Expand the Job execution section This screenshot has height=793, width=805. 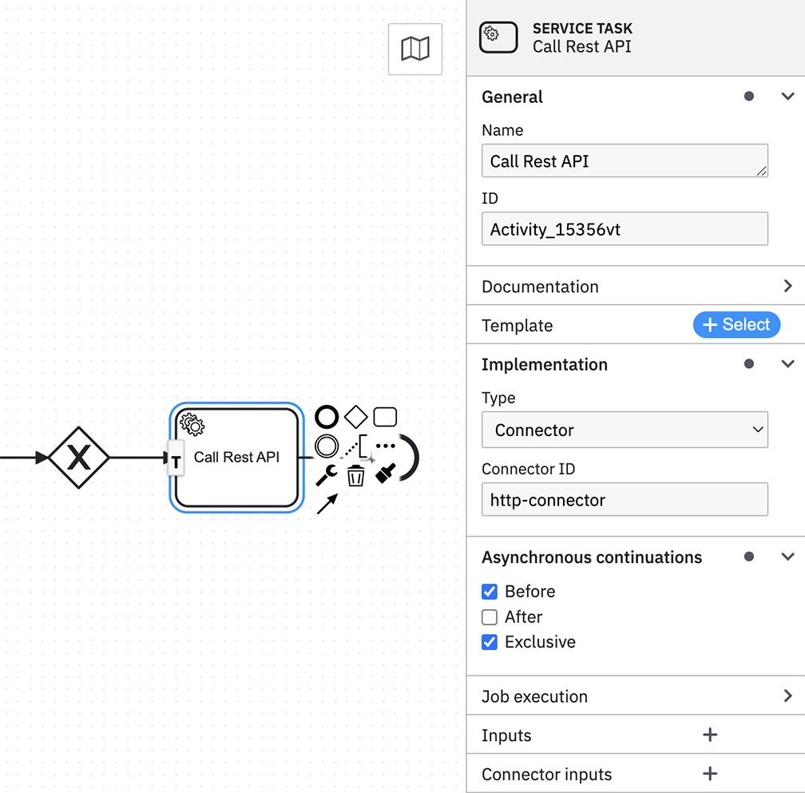coord(787,696)
